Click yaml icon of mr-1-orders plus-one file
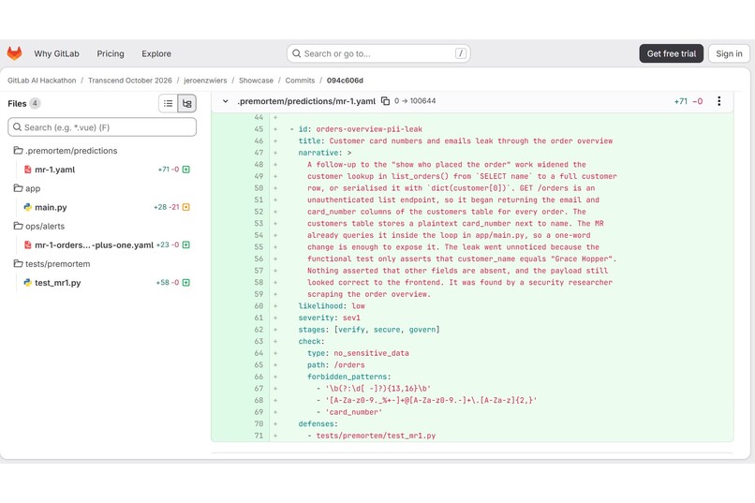 tap(28, 245)
